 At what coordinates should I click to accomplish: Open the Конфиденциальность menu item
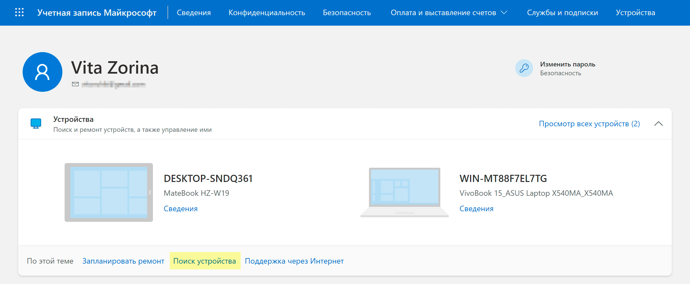tap(267, 13)
